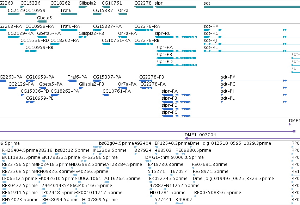Click the RH54023.5prime EST label
The width and height of the screenshot is (300, 205).
20,200
